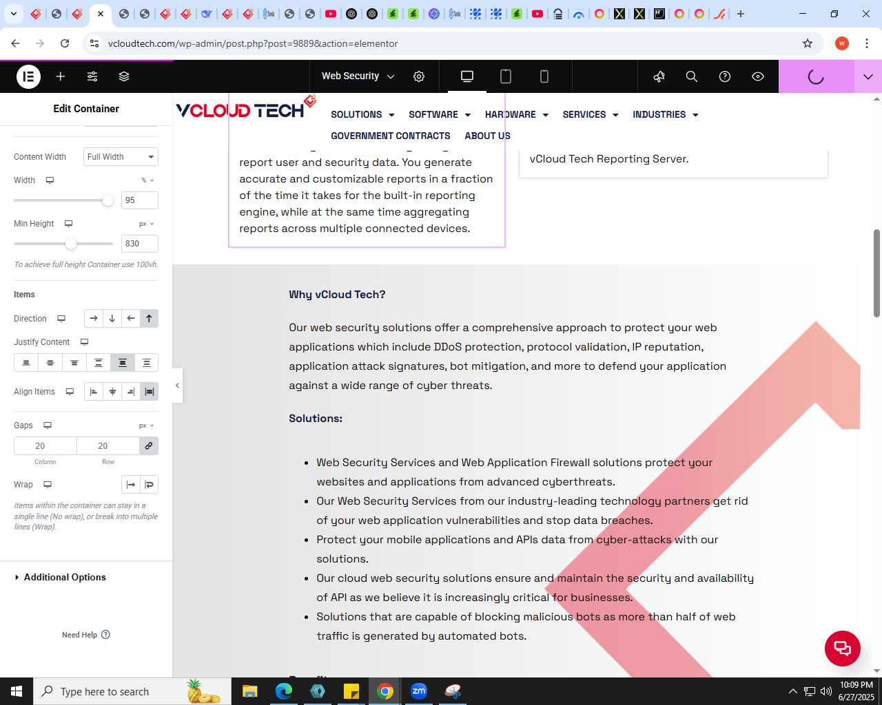Open GOVERNMENT CONTRACTS nav link
Viewport: 882px width, 705px height.
click(x=391, y=136)
